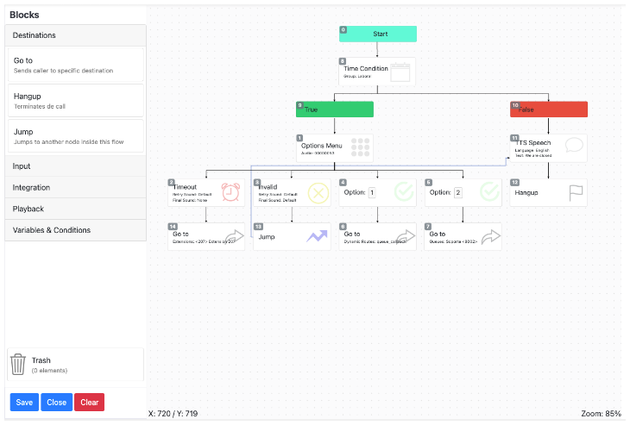Select the Go to block in Destinations

[x=76, y=65]
